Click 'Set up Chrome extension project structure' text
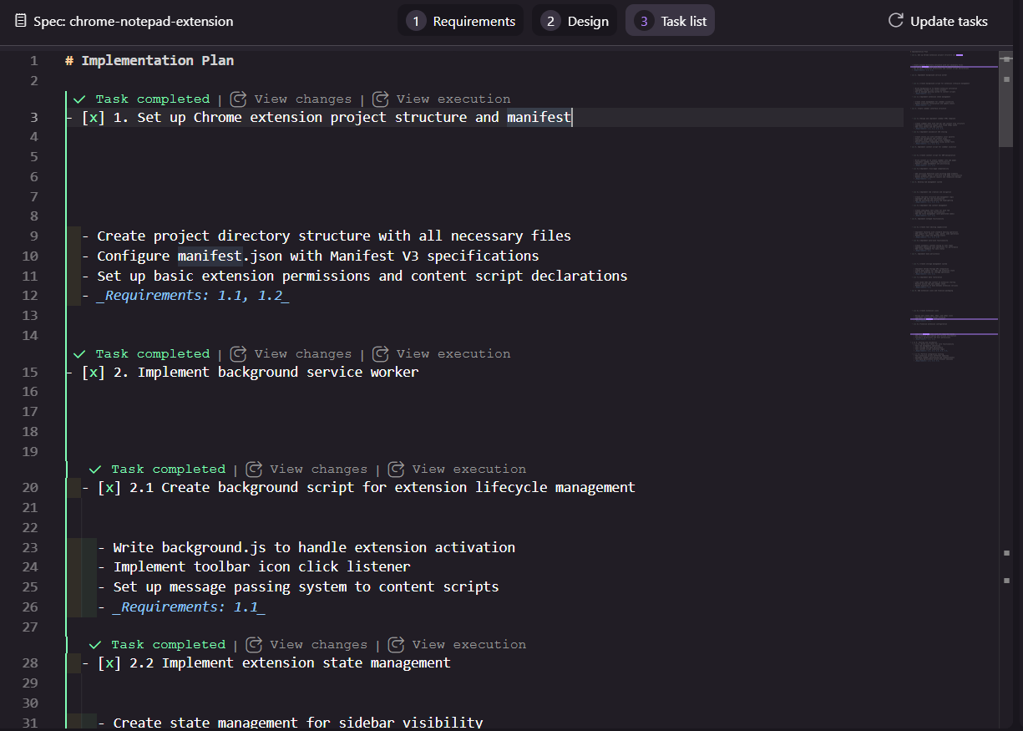 pyautogui.click(x=302, y=117)
